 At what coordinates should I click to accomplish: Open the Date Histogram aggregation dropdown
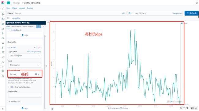[24, 56]
